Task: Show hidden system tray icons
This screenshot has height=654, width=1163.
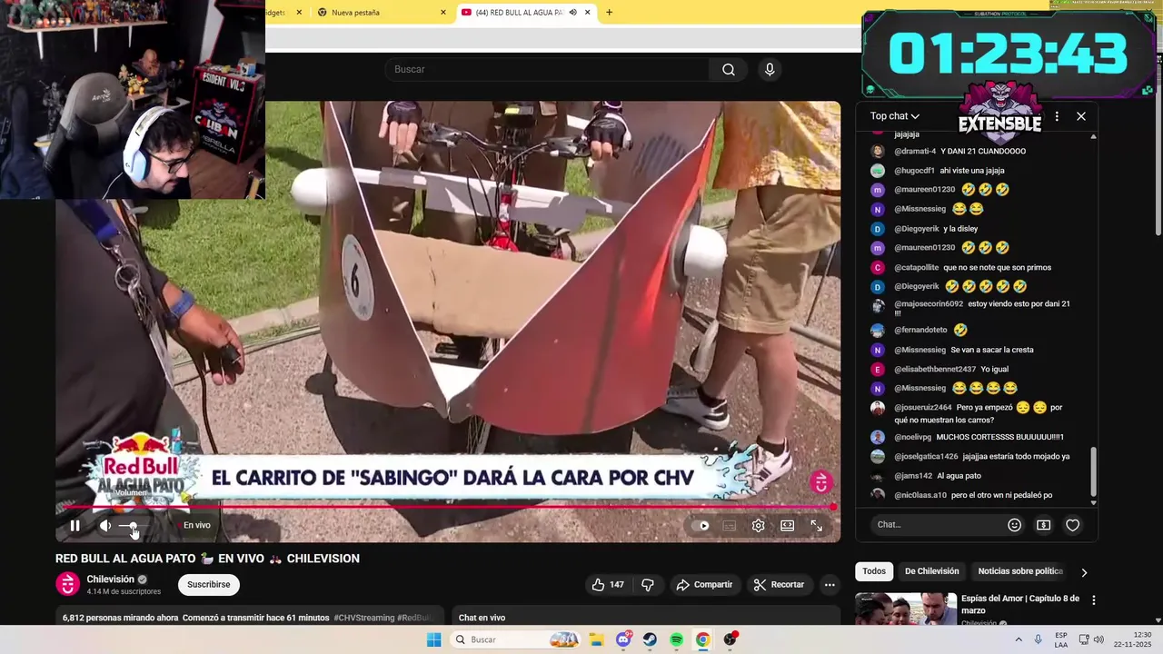Action: [1018, 639]
